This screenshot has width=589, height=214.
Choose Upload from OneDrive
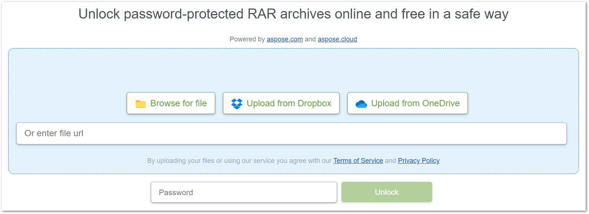(407, 103)
